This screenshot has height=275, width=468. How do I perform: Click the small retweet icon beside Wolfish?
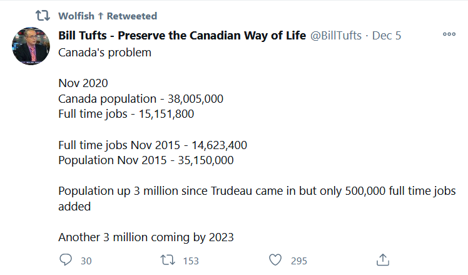coord(43,15)
